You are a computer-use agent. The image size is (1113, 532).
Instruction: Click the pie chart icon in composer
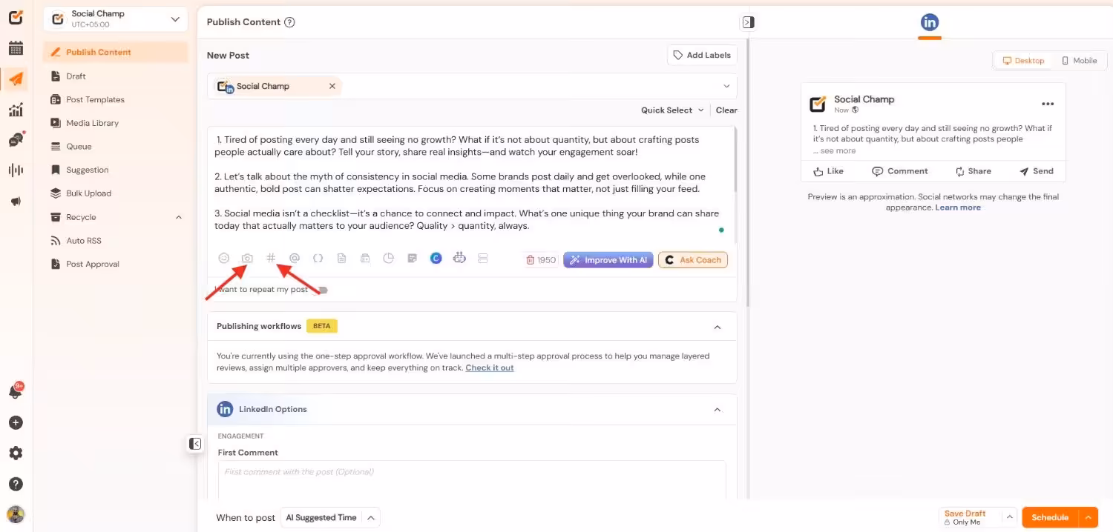(388, 258)
